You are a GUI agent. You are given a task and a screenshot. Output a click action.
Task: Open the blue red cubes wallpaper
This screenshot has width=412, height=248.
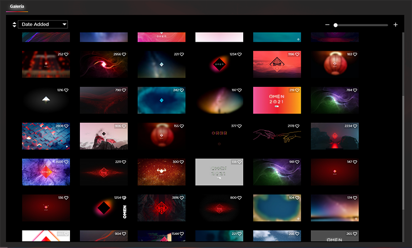point(46,136)
